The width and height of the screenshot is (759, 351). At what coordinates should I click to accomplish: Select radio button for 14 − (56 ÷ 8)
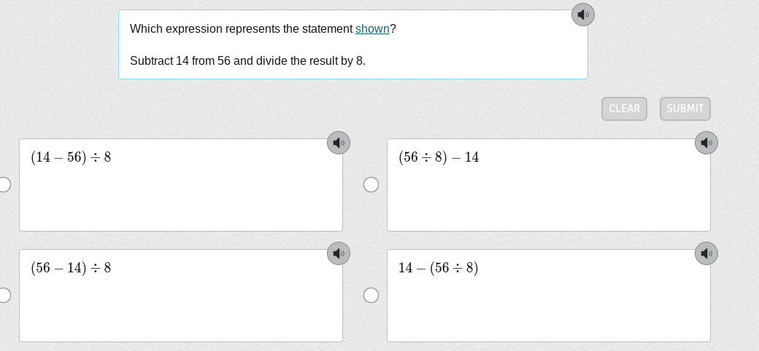pyautogui.click(x=371, y=295)
